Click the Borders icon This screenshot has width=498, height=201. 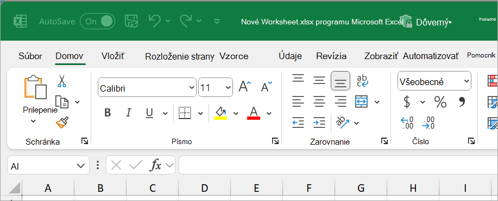pyautogui.click(x=185, y=113)
